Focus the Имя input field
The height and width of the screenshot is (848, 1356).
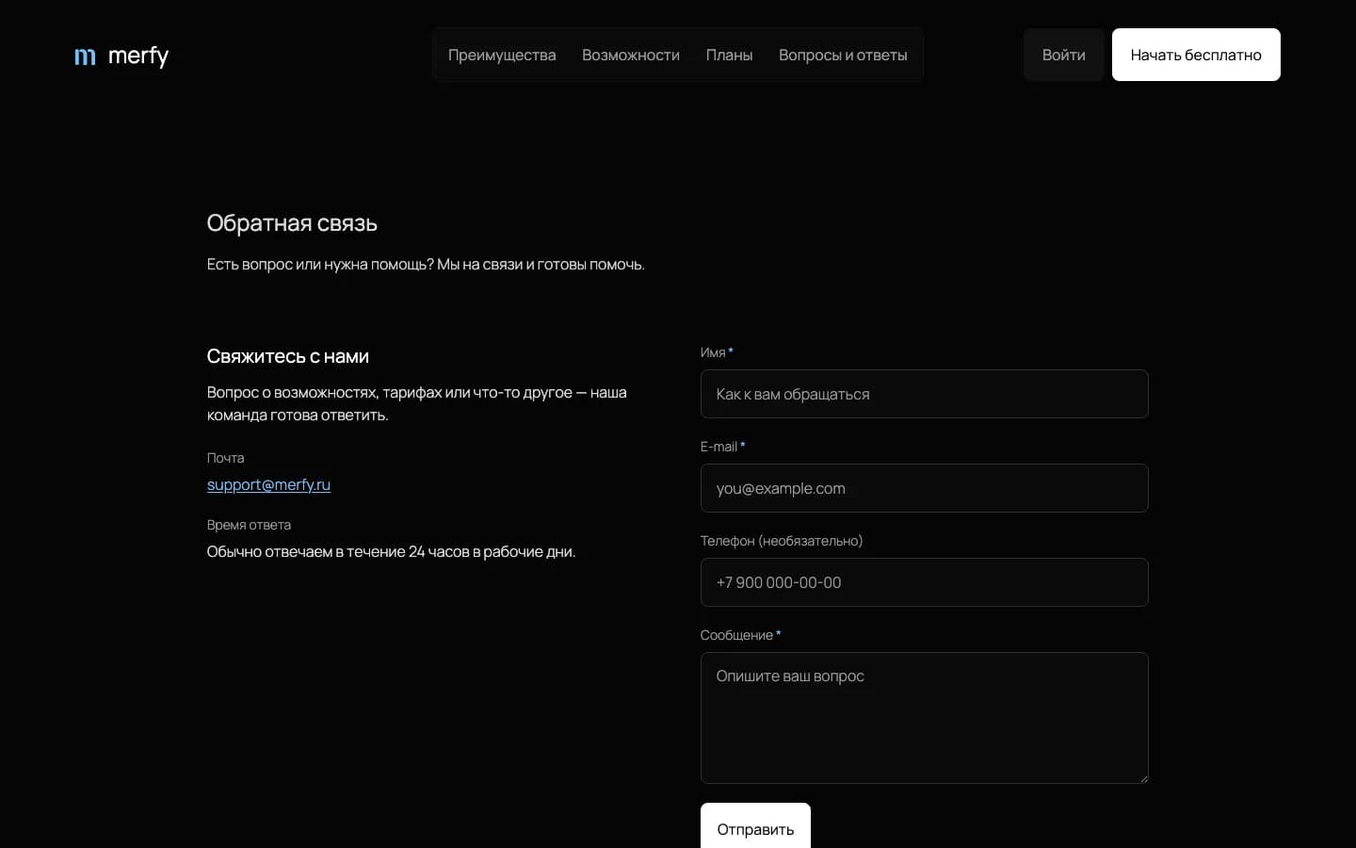point(925,394)
